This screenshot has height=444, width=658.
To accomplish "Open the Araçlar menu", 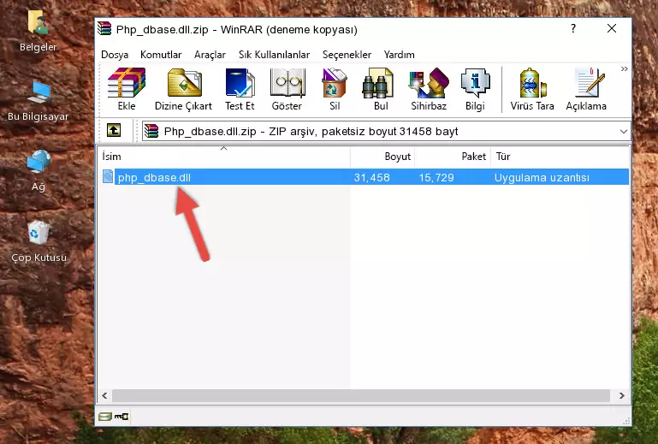I will [x=210, y=55].
